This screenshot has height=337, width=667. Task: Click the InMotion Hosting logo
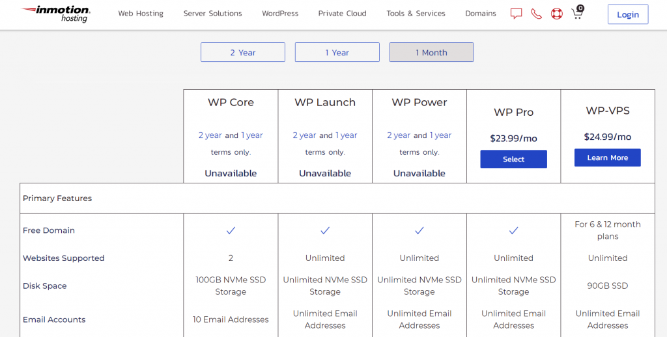click(56, 14)
